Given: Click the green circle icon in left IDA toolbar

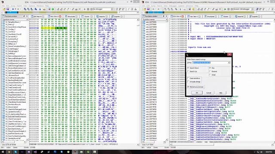Looking at the screenshot, I should (52, 9).
